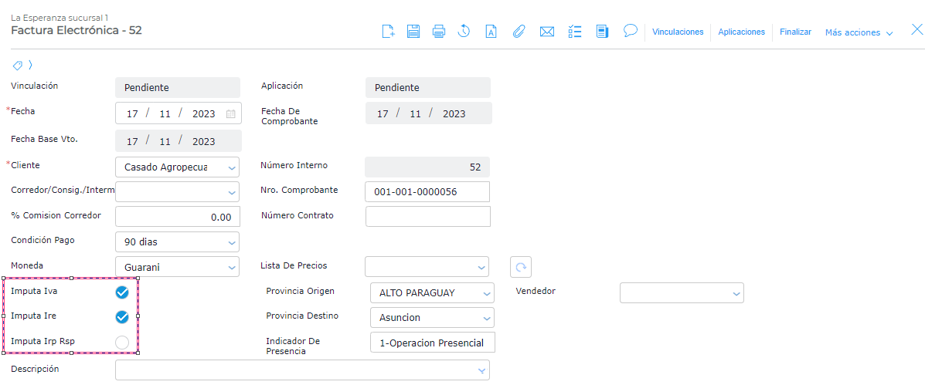Image resolution: width=925 pixels, height=385 pixels.
Task: Click the Número Contrato input field
Action: [x=427, y=216]
